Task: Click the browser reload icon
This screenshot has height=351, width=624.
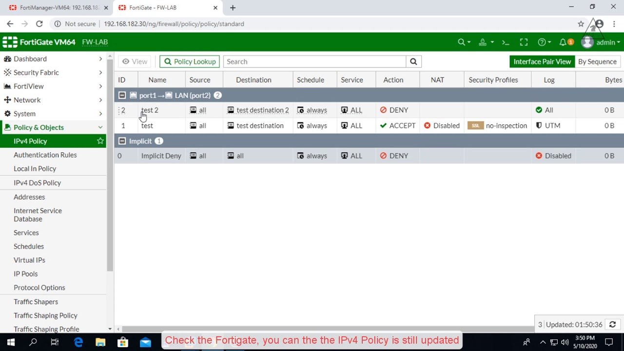Action: [x=39, y=23]
